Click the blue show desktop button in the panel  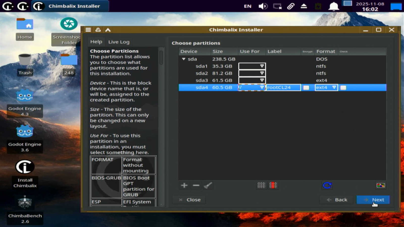[x=396, y=6]
